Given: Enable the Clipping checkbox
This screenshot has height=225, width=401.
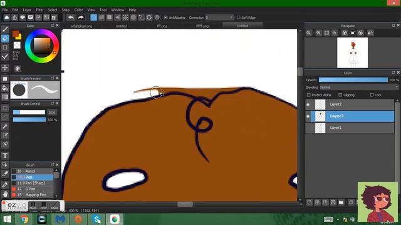Looking at the screenshot, I should tap(340, 95).
